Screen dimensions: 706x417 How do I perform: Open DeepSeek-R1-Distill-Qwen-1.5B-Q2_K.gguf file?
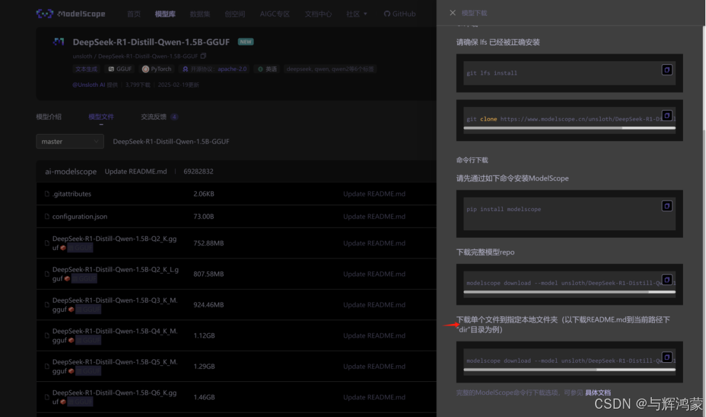coord(114,243)
